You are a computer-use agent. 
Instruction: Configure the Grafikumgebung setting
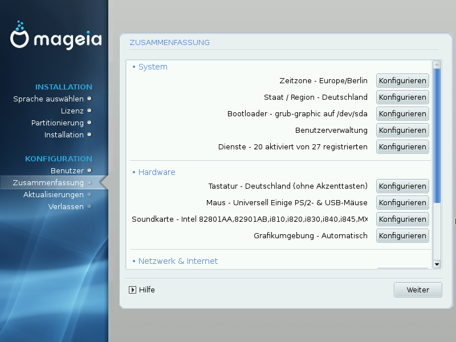[x=402, y=235]
